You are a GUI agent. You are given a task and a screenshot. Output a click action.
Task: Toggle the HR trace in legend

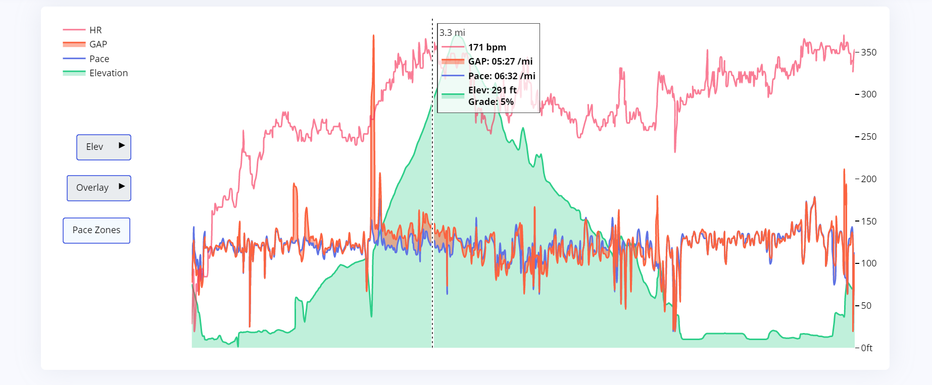pos(95,30)
